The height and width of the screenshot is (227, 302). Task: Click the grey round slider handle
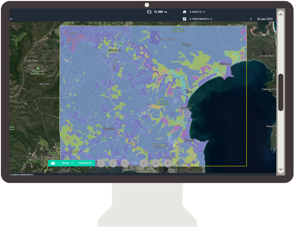(178, 163)
